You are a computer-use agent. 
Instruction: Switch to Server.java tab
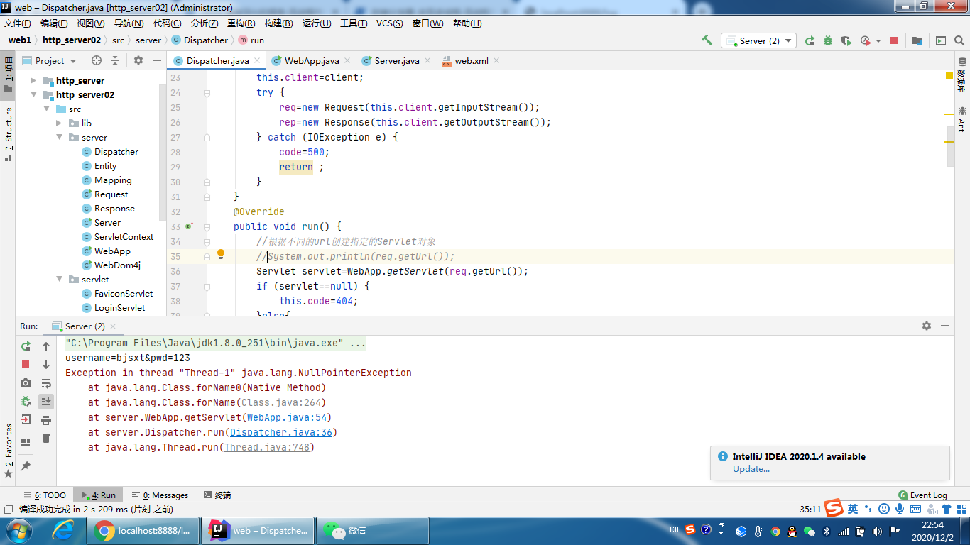[x=396, y=60]
